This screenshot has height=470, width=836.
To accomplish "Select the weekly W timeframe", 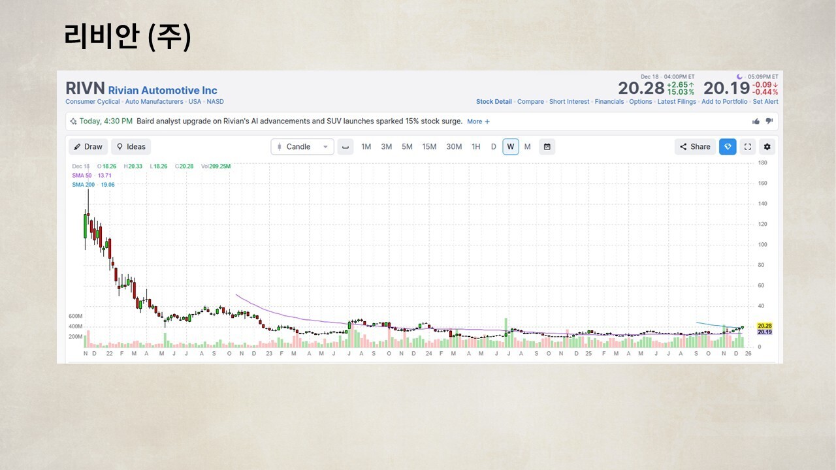I will click(x=511, y=147).
